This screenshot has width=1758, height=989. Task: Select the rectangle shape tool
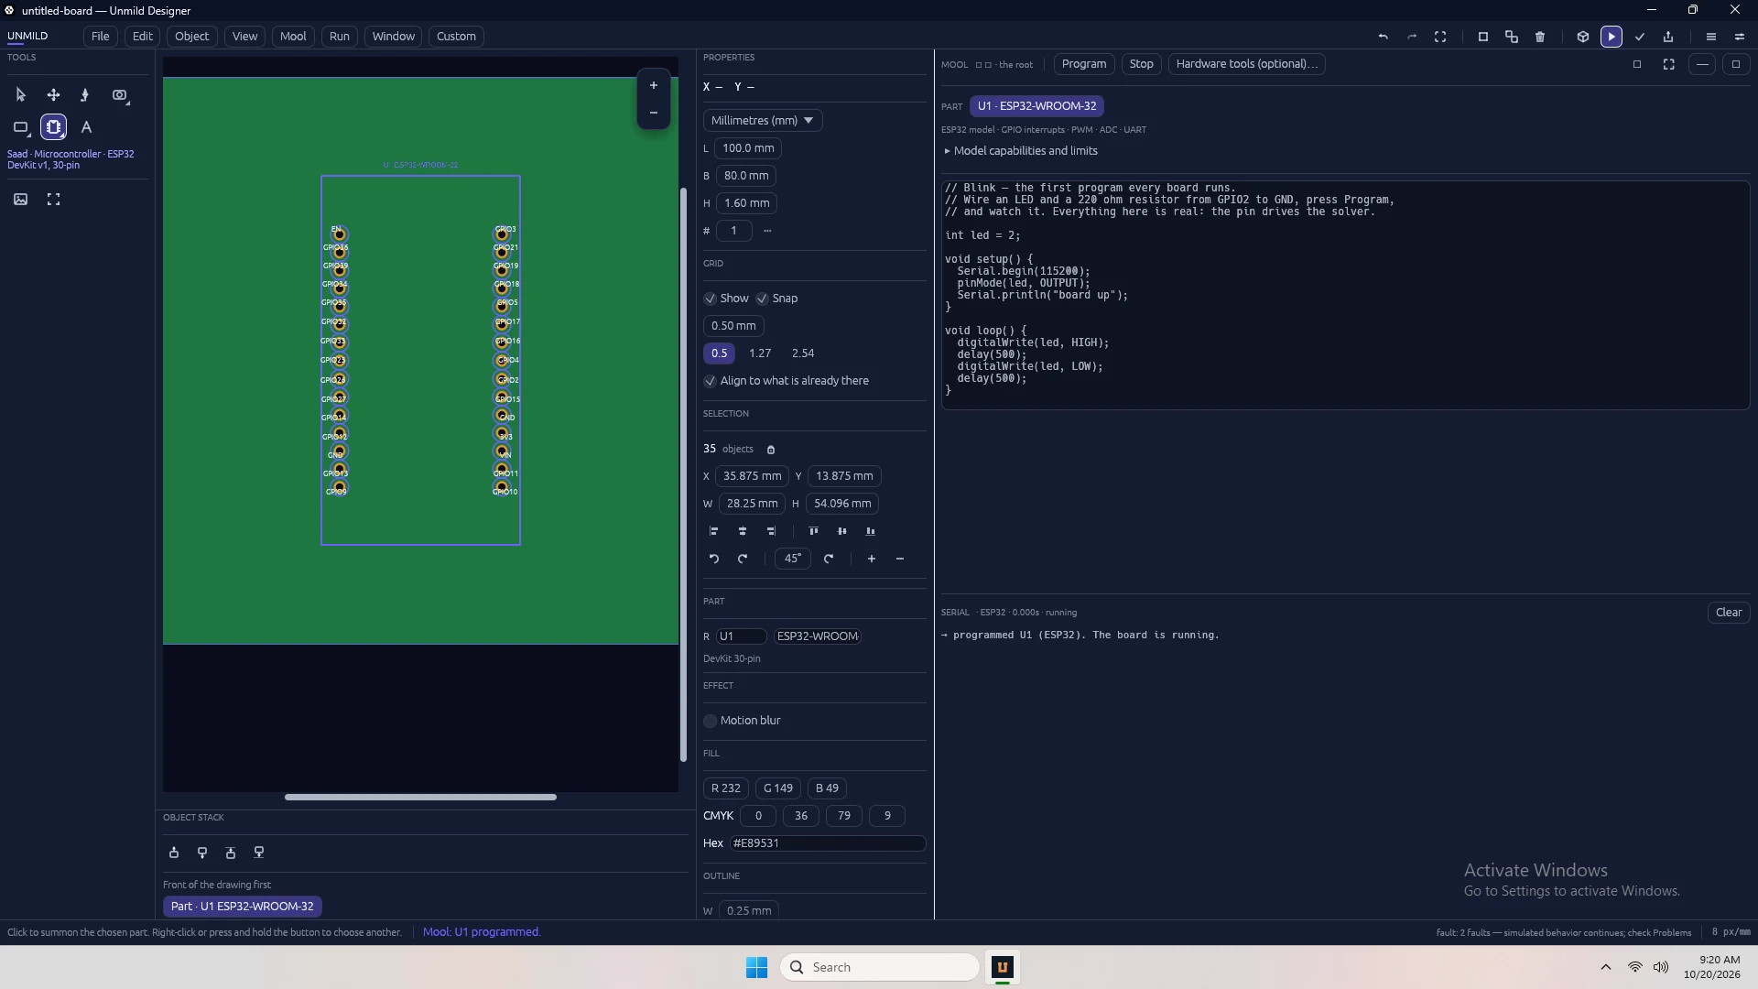coord(21,127)
